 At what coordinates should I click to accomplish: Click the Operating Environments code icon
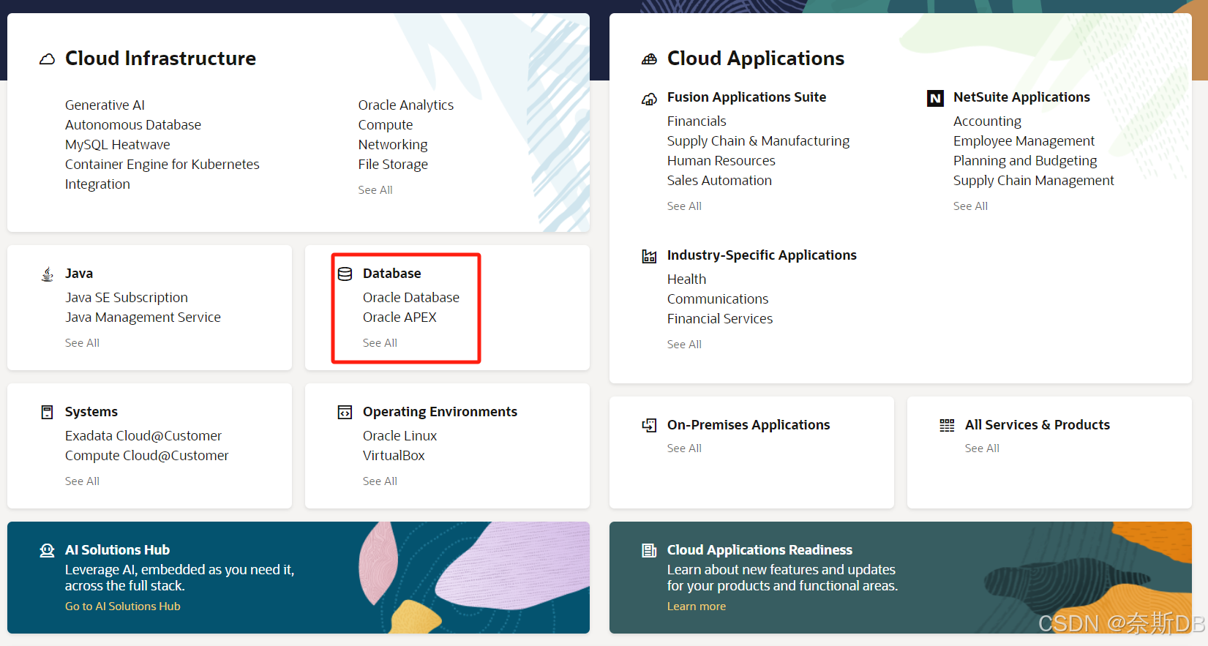[345, 413]
